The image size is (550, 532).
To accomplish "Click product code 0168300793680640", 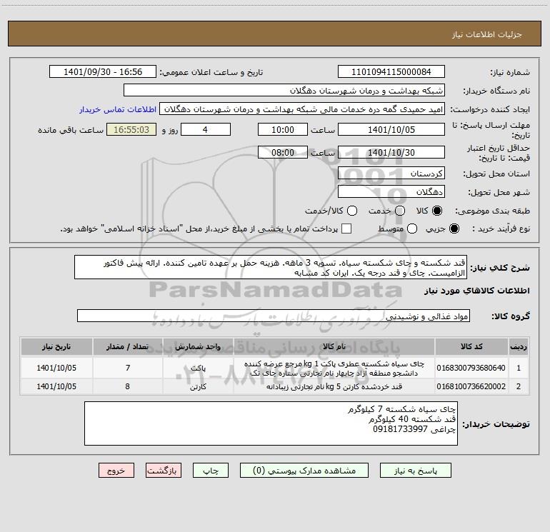I will coord(471,368).
